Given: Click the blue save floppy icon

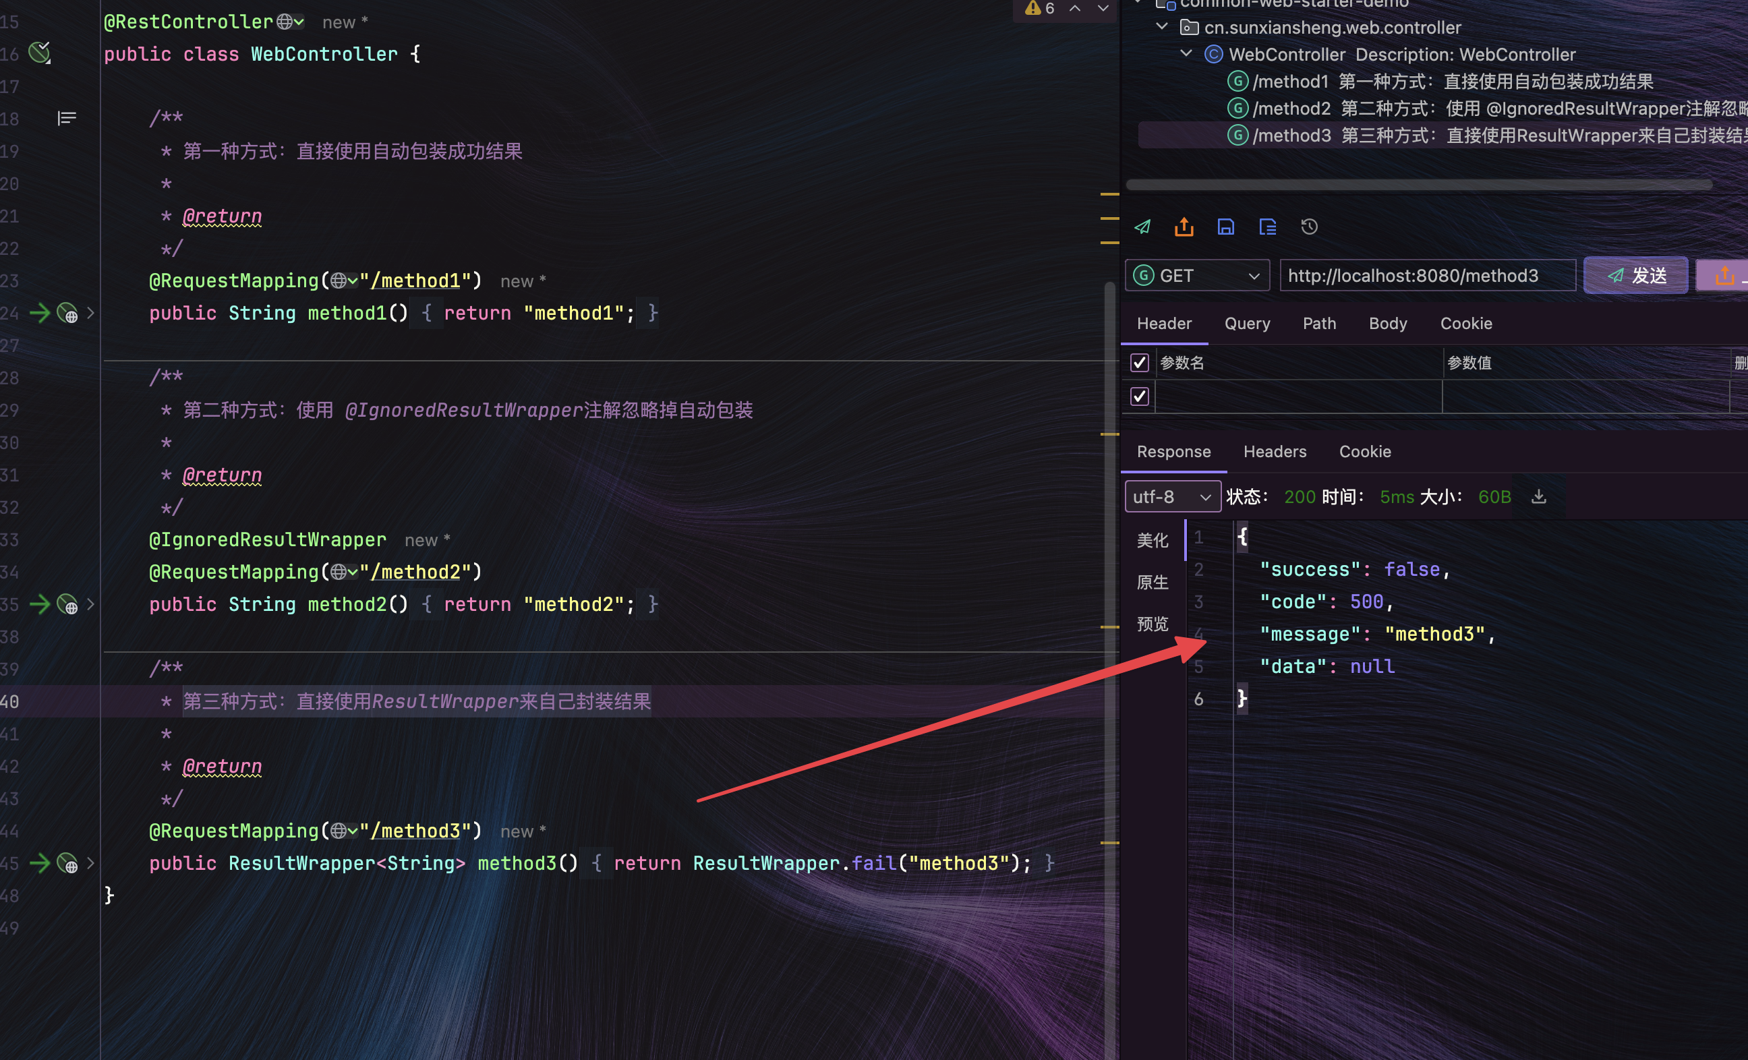Looking at the screenshot, I should (x=1226, y=227).
